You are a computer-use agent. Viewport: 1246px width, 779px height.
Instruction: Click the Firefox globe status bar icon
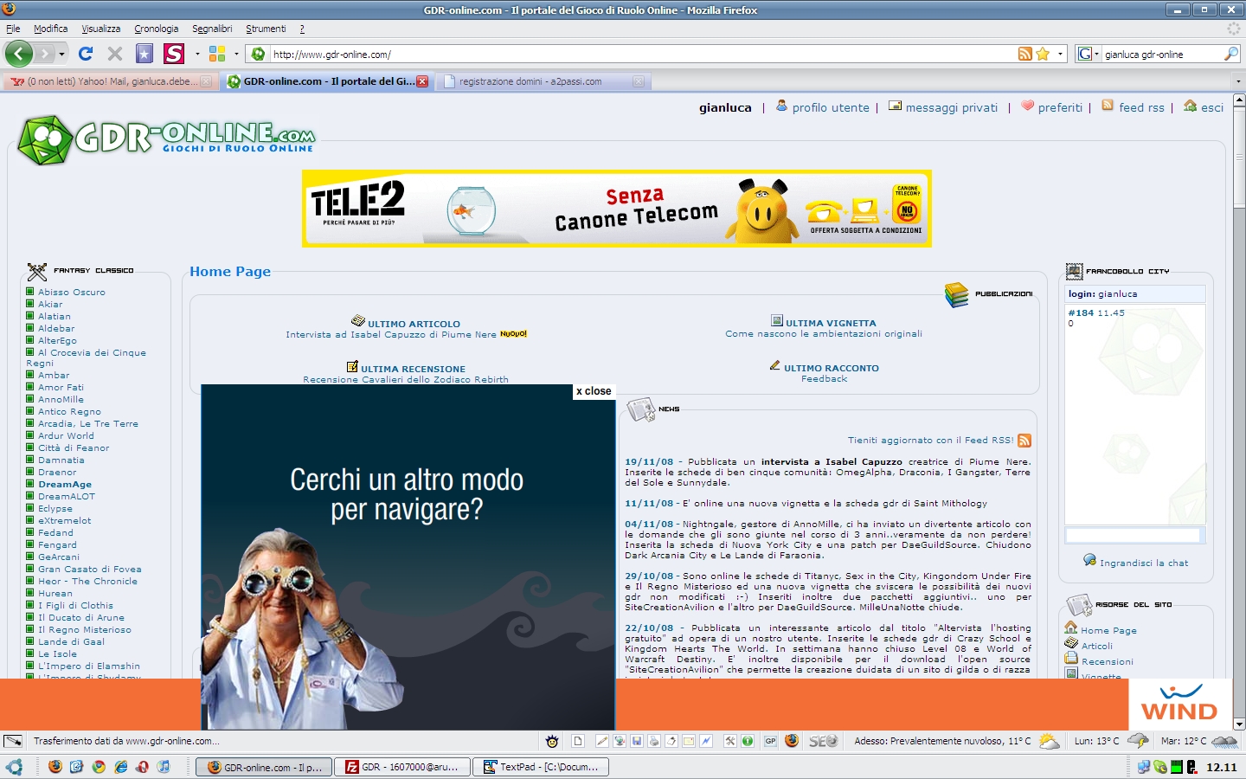(x=792, y=741)
